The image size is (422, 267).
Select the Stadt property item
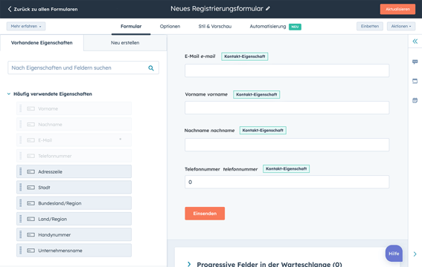click(74, 188)
